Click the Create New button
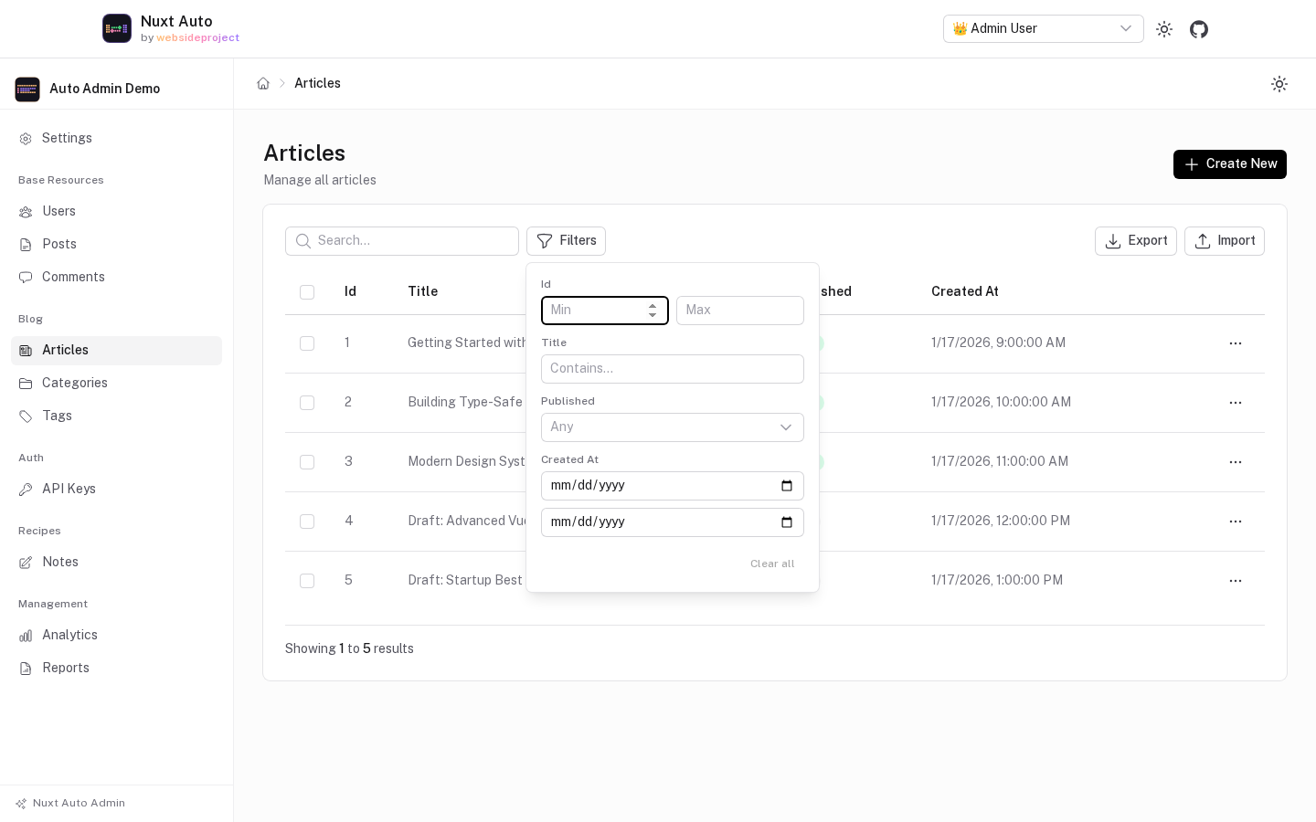 point(1230,164)
